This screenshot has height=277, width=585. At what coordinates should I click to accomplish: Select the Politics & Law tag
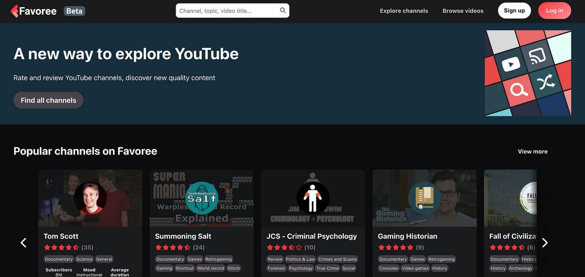(x=300, y=259)
